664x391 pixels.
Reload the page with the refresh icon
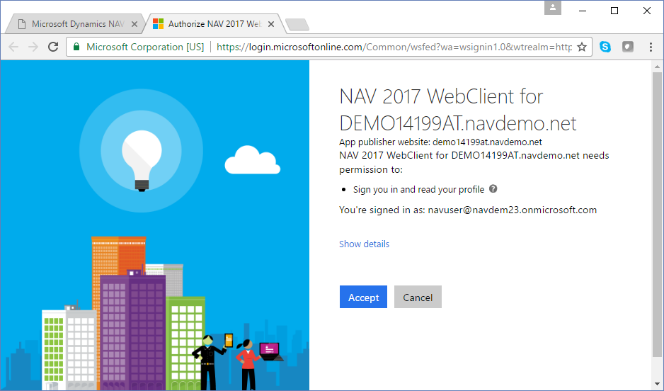(53, 47)
